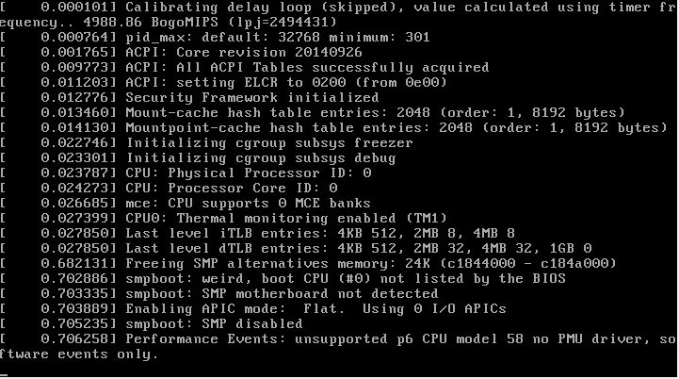Click the 'Mountpoint-cache hash table entries' line

[334, 128]
